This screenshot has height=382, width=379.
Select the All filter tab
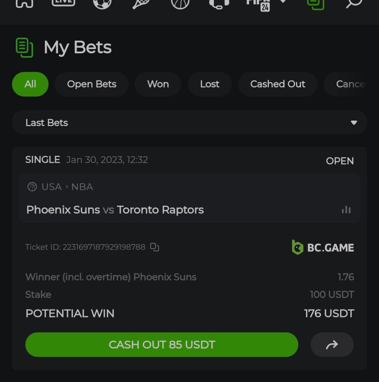(30, 84)
